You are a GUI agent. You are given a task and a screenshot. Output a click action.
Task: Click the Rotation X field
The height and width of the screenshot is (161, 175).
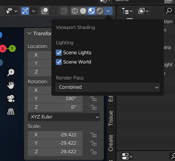(39, 90)
